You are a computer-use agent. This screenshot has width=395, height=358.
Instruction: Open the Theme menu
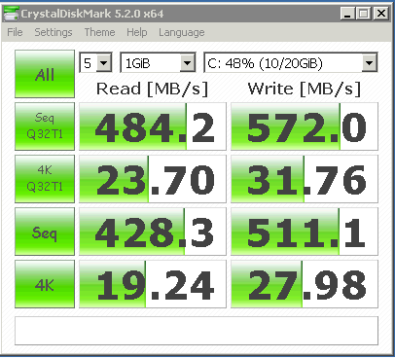(99, 32)
